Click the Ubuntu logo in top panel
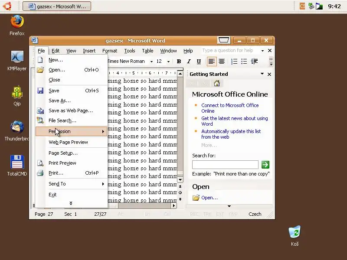This screenshot has height=260, width=347. (7, 6)
